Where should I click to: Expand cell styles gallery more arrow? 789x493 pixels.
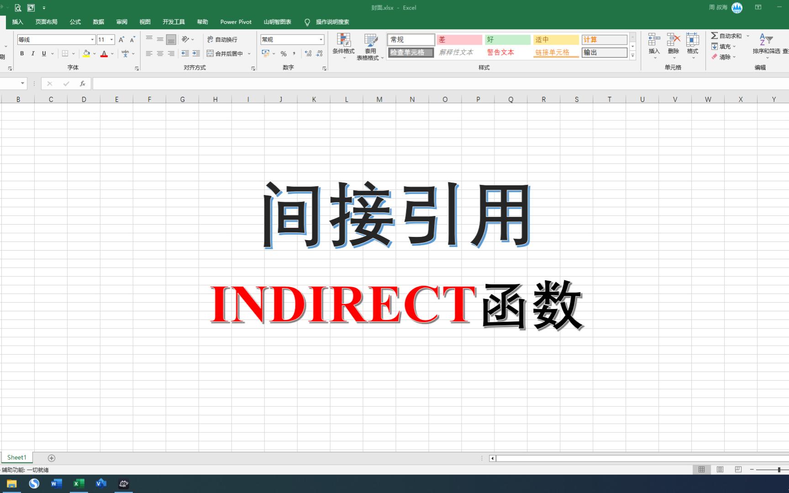(x=632, y=56)
